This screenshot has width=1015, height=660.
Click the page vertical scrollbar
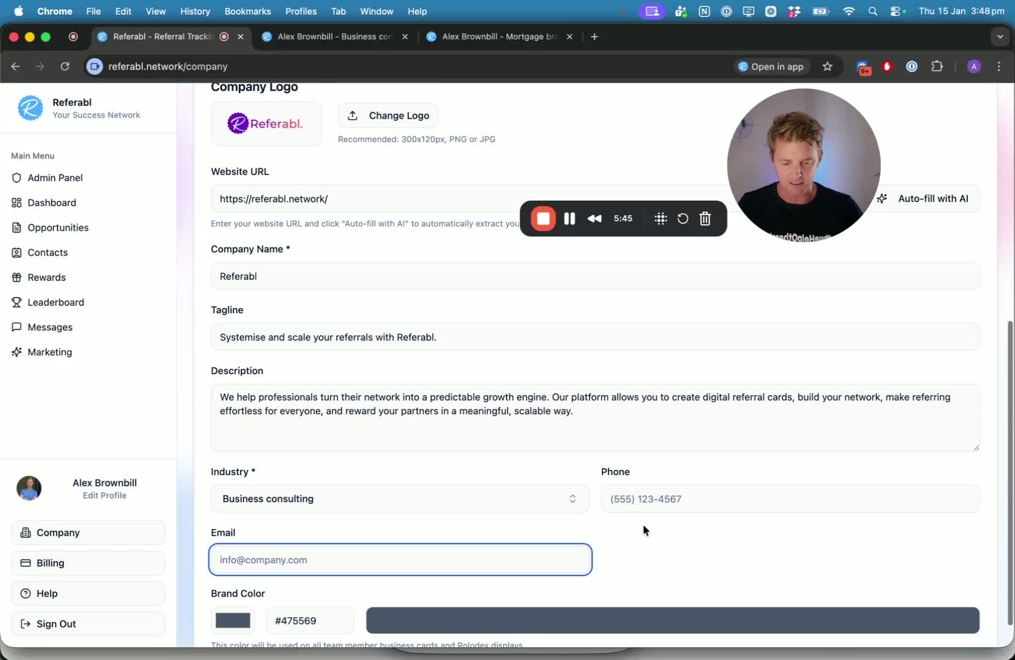1010,472
